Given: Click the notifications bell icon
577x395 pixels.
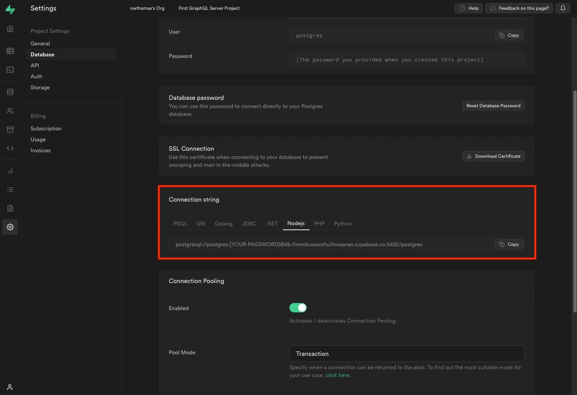Looking at the screenshot, I should [x=563, y=8].
